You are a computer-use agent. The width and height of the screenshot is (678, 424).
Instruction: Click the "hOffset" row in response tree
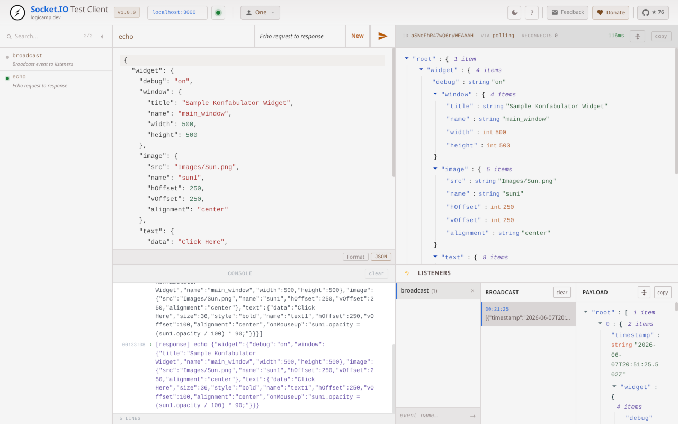[480, 207]
